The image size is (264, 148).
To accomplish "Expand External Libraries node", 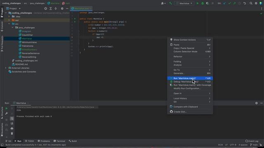I will click(x=6, y=68).
